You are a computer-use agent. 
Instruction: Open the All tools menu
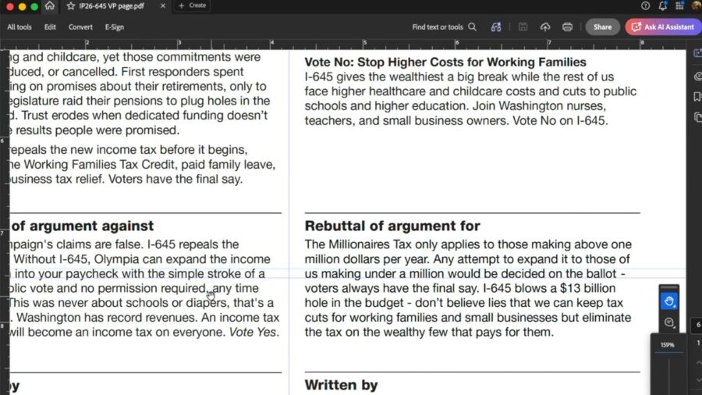coord(19,27)
